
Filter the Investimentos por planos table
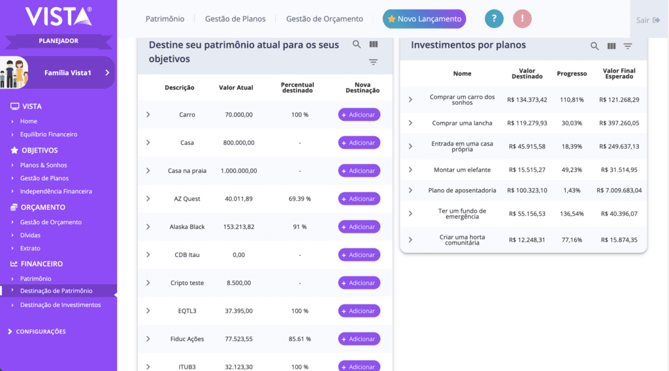(628, 46)
